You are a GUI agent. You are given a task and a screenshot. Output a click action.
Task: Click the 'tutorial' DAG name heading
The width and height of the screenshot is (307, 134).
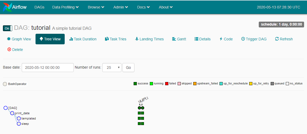[41, 27]
